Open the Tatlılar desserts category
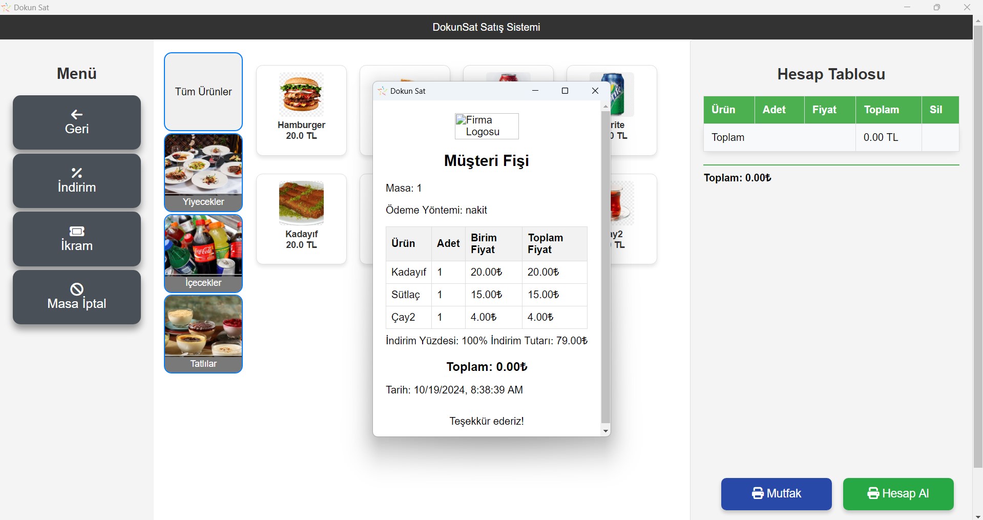This screenshot has height=520, width=983. point(203,334)
